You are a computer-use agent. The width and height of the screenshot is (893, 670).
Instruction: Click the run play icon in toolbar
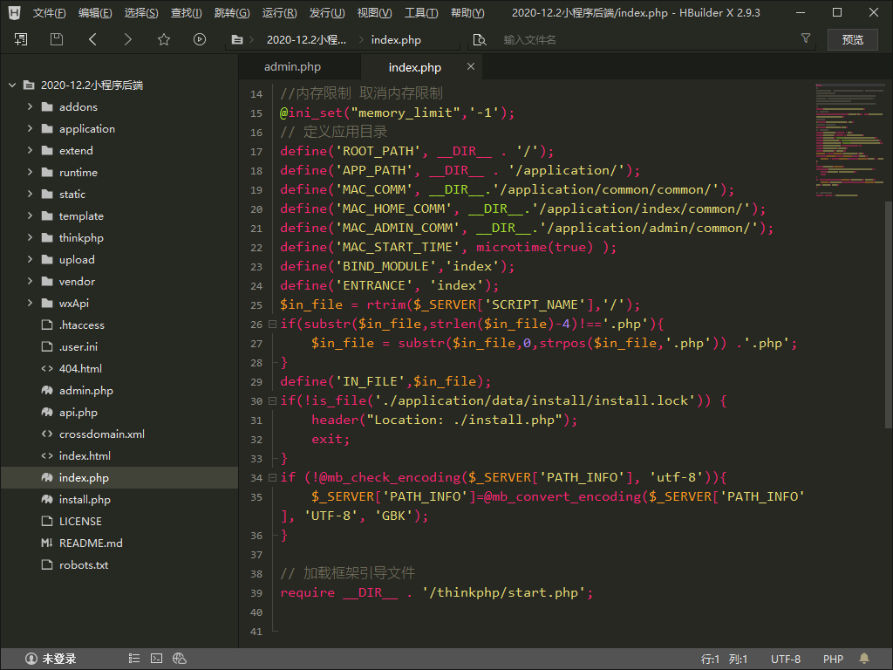(200, 39)
